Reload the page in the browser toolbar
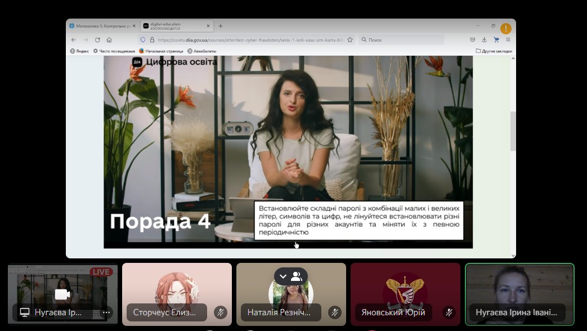The width and height of the screenshot is (587, 331). [x=97, y=40]
